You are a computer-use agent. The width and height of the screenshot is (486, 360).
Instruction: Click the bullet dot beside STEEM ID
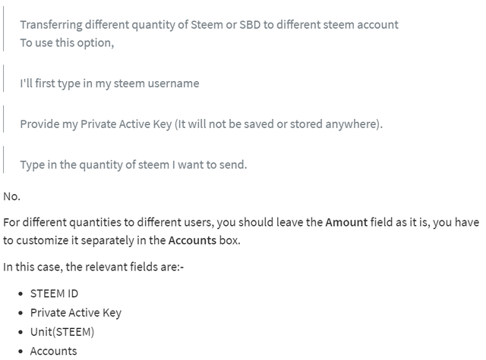(21, 294)
